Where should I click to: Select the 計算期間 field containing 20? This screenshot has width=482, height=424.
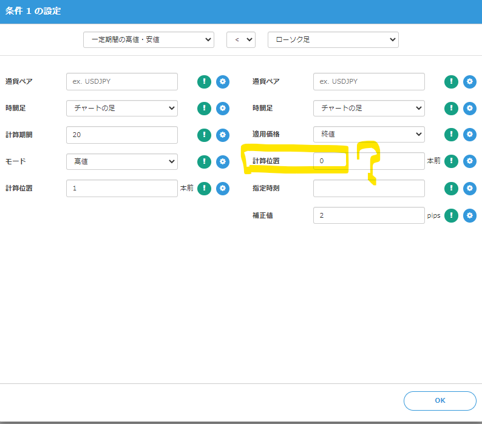coord(122,135)
